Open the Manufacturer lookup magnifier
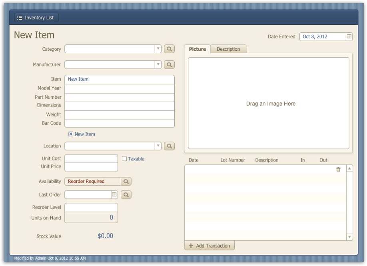This screenshot has width=367, height=266. [x=169, y=64]
